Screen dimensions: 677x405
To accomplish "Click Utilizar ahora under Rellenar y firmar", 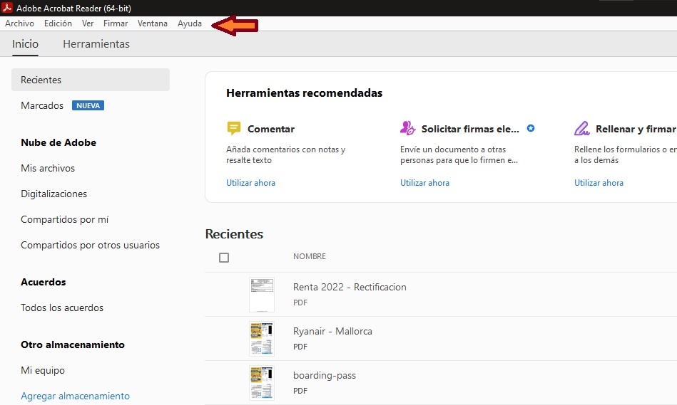I will tap(599, 183).
